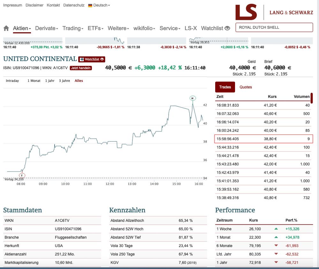Open the LS-X navigation item
The image size is (319, 269).
tap(191, 28)
